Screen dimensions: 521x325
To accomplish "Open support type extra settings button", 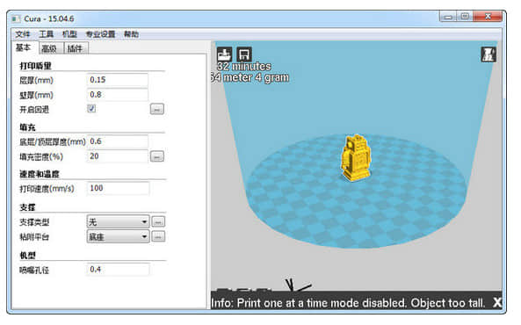I will click(158, 221).
